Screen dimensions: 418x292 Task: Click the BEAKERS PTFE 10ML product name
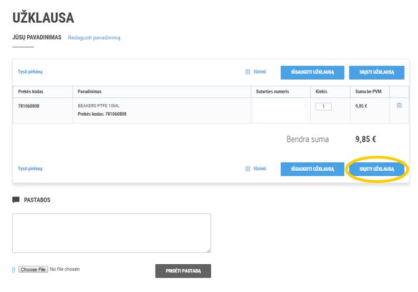click(99, 106)
